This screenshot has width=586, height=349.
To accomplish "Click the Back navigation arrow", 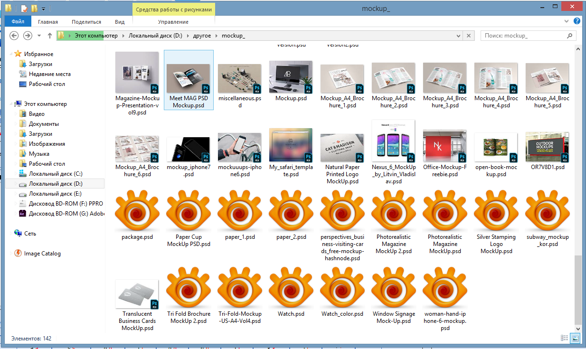I will [14, 36].
